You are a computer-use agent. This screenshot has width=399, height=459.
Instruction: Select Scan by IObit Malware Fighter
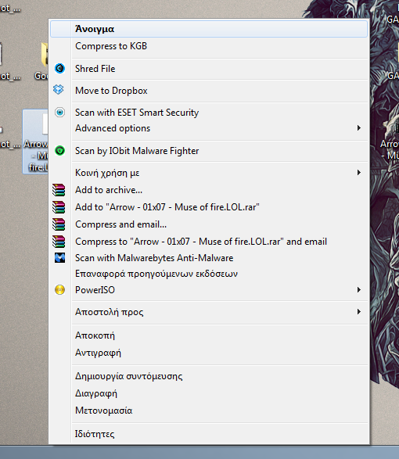click(x=209, y=151)
